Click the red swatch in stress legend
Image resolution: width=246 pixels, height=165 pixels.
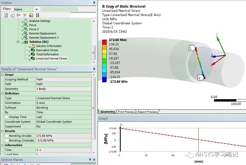[104, 42]
